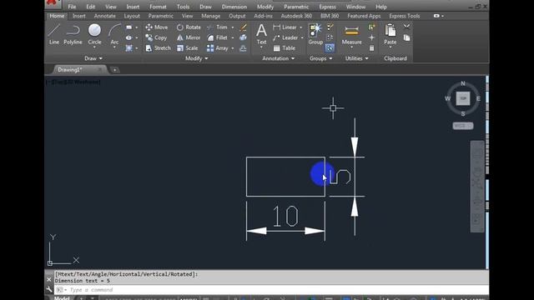
Task: Open the Fillet dropdown arrow
Action: click(233, 37)
